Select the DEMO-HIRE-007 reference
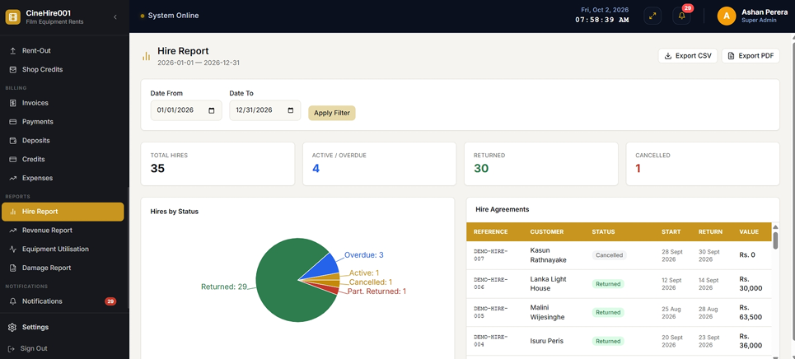795x359 pixels. [x=491, y=255]
